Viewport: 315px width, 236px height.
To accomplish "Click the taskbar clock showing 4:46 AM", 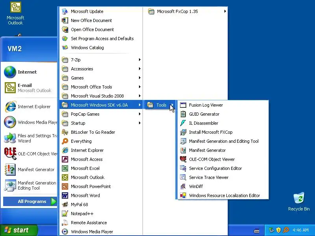I will 300,230.
